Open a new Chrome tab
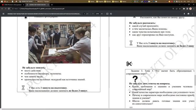The image size is (196, 110). click(x=52, y=5)
